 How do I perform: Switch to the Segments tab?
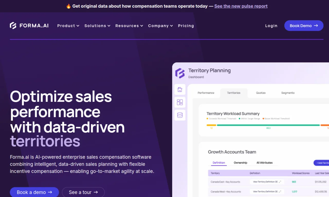click(288, 93)
